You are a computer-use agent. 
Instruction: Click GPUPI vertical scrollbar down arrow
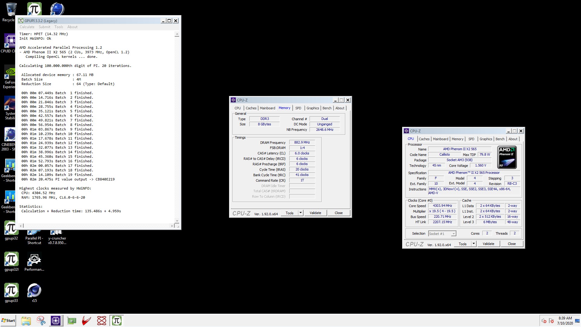point(177,221)
